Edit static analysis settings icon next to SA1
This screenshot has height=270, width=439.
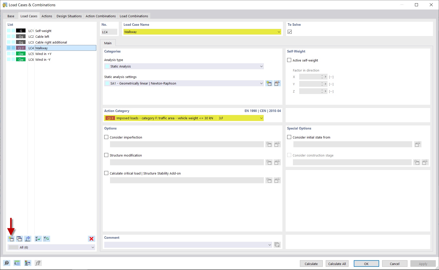pyautogui.click(x=277, y=83)
